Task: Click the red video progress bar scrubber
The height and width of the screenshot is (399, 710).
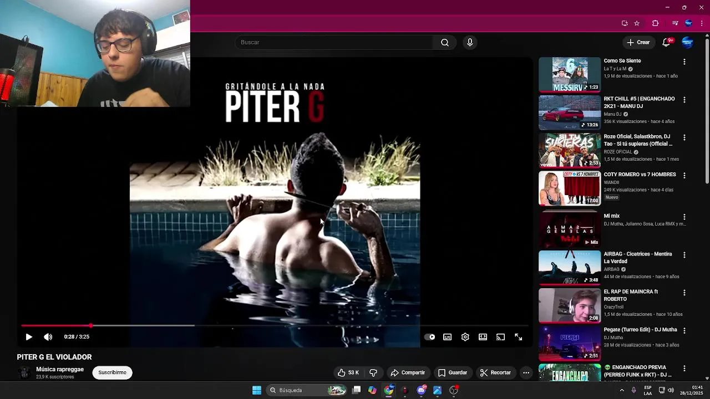Action: point(91,326)
